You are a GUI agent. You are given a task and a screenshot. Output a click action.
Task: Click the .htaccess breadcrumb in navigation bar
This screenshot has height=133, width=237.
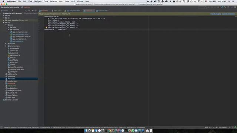coord(26,7)
